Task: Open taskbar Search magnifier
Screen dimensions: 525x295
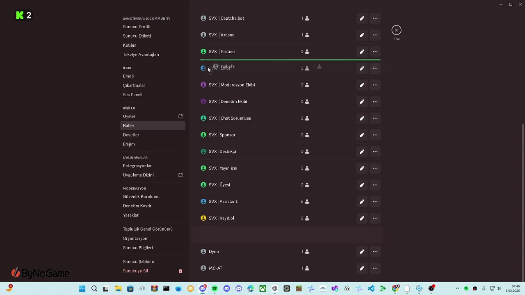Action: click(x=94, y=289)
